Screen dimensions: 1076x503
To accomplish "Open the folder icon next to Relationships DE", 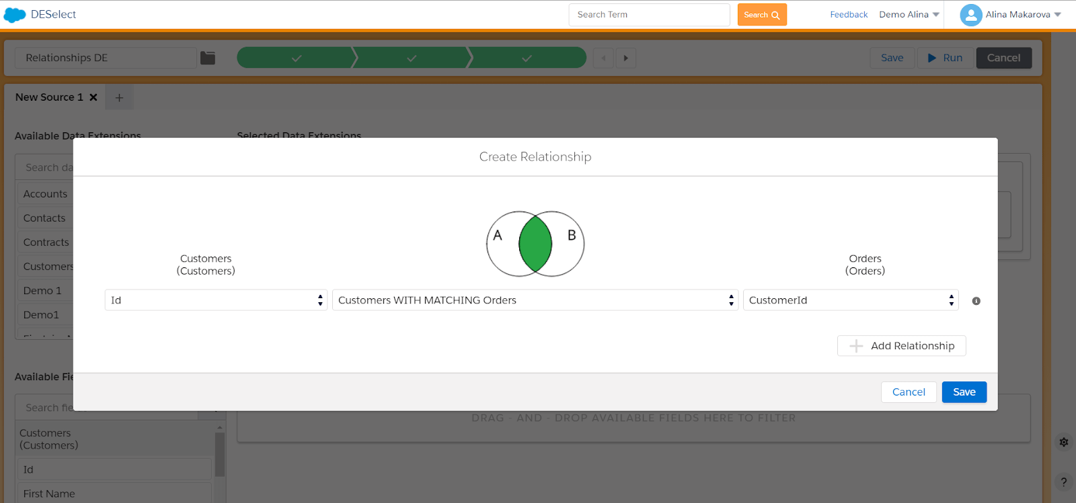I will click(208, 58).
